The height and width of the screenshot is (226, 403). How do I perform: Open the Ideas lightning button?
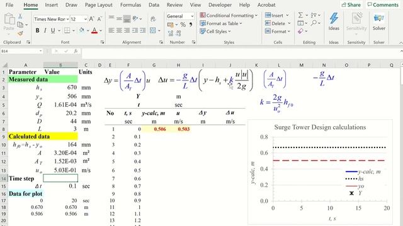click(x=334, y=22)
